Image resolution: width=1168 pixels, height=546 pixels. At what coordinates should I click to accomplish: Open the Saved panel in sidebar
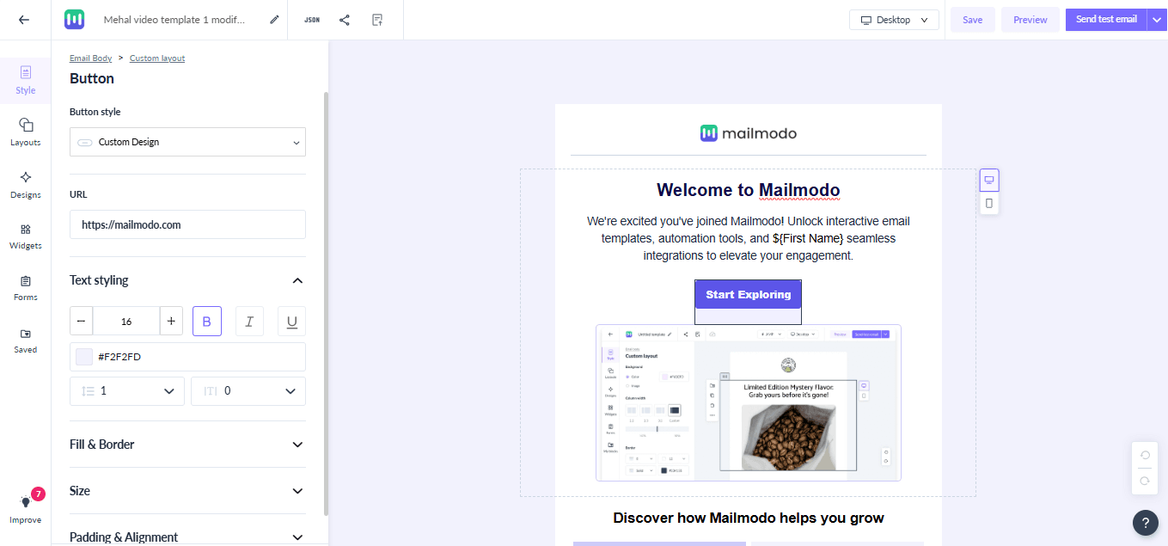[x=26, y=340]
